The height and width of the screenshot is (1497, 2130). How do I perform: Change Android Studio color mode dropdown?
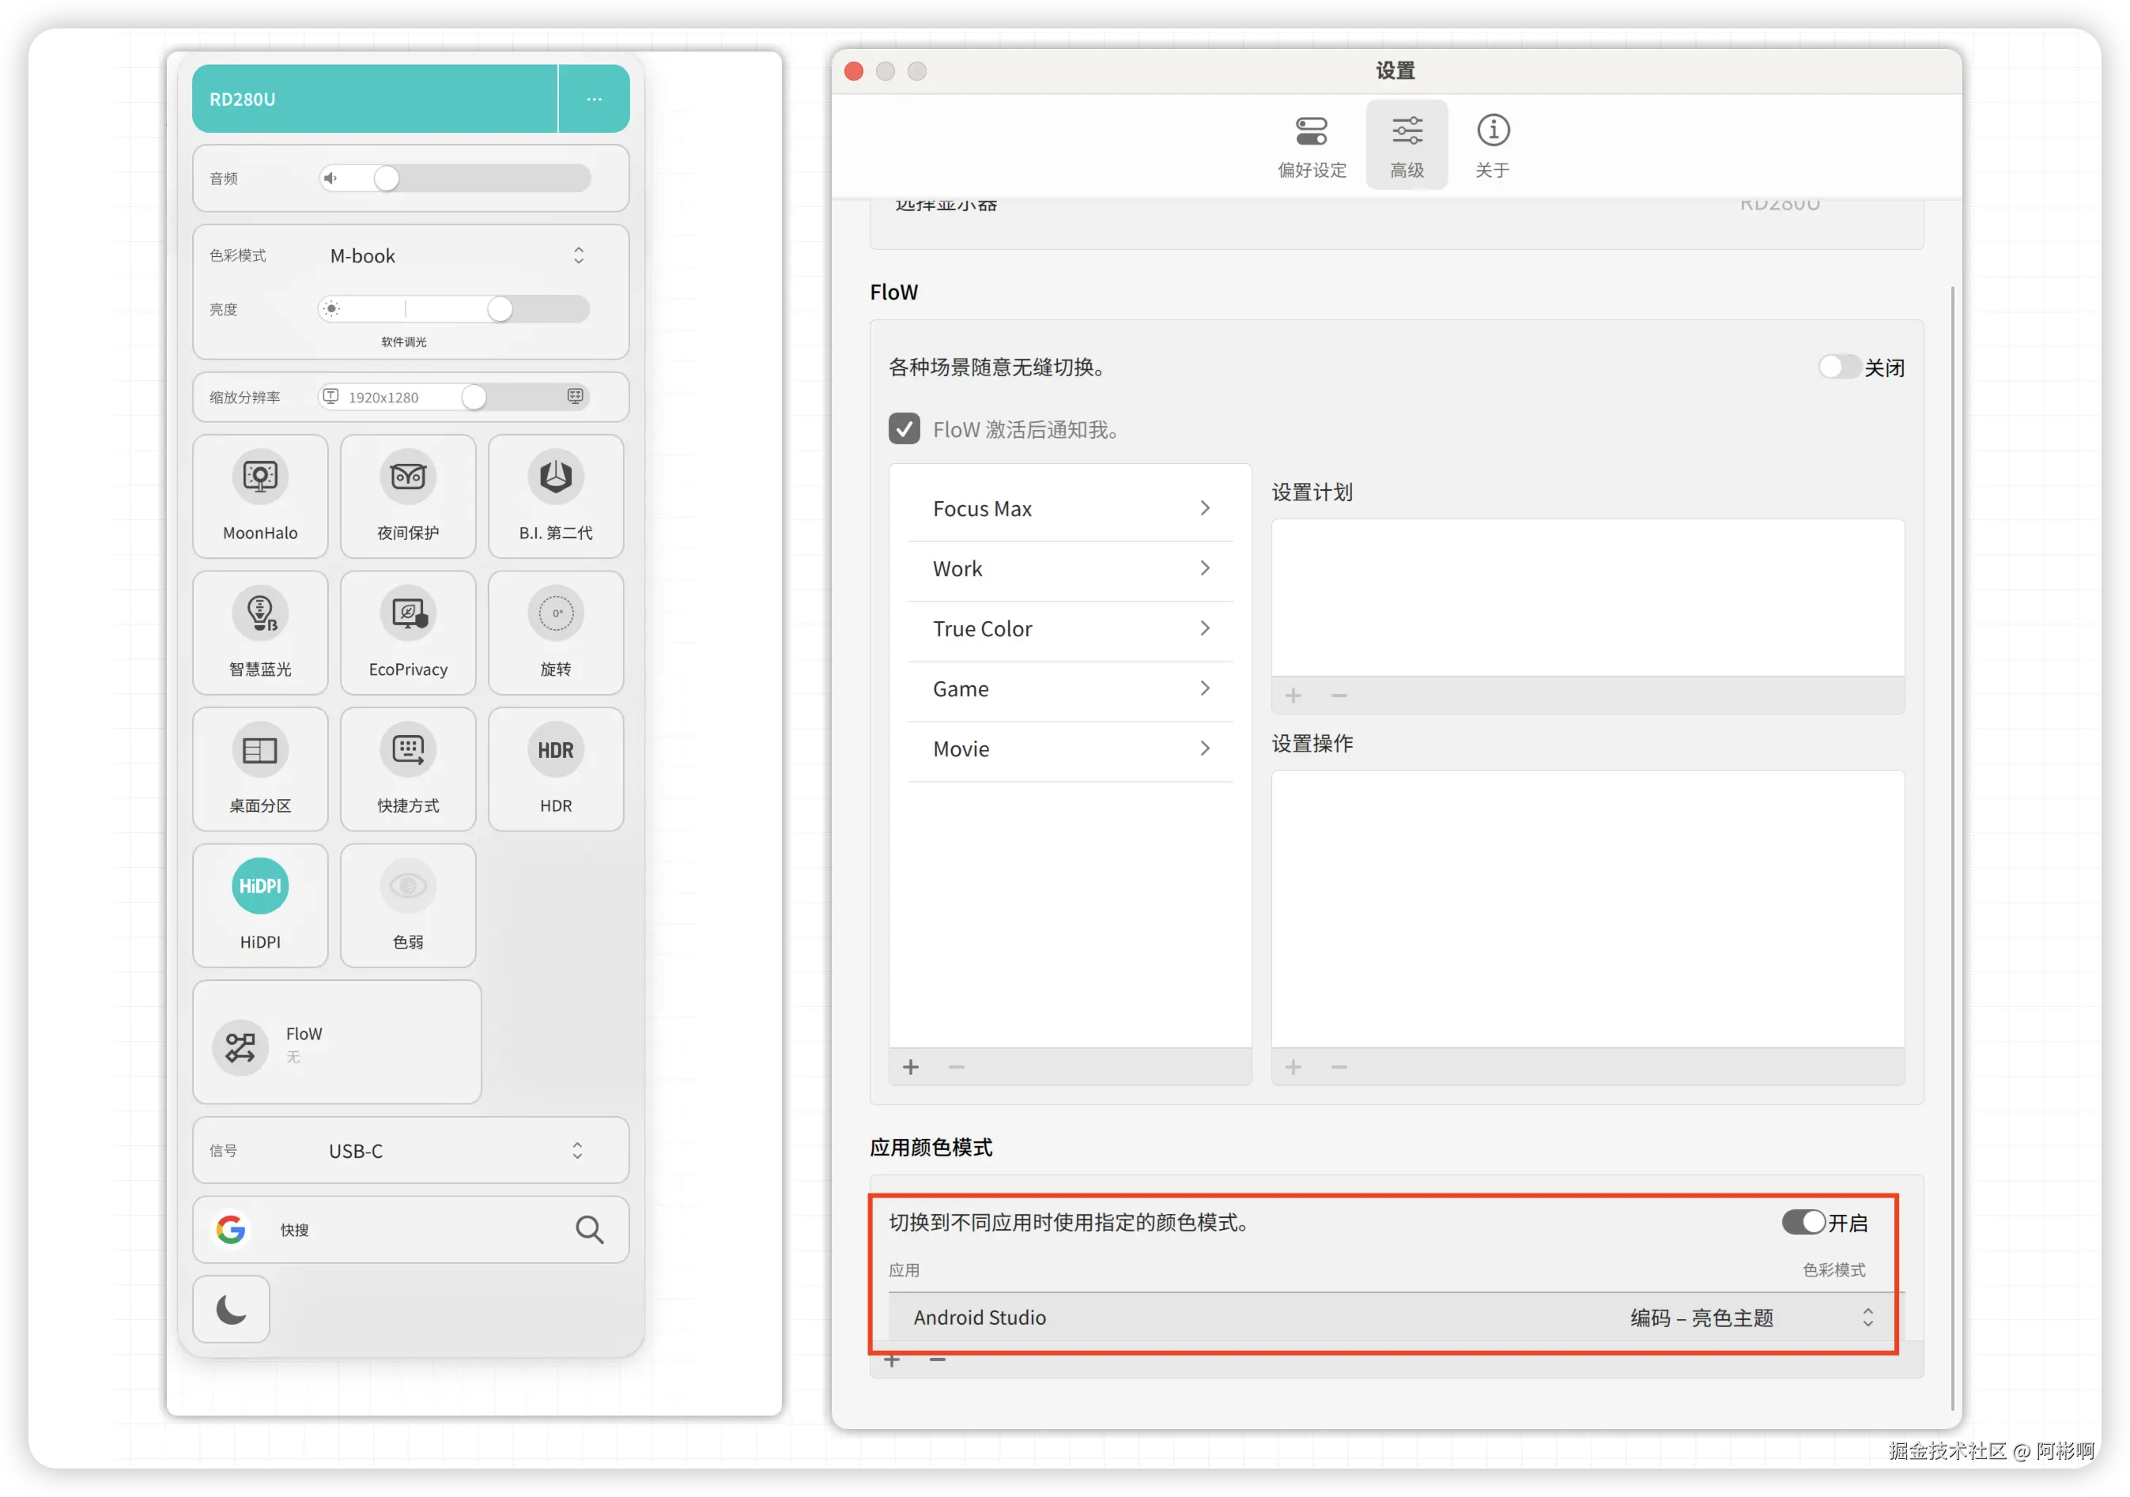(x=1868, y=1317)
